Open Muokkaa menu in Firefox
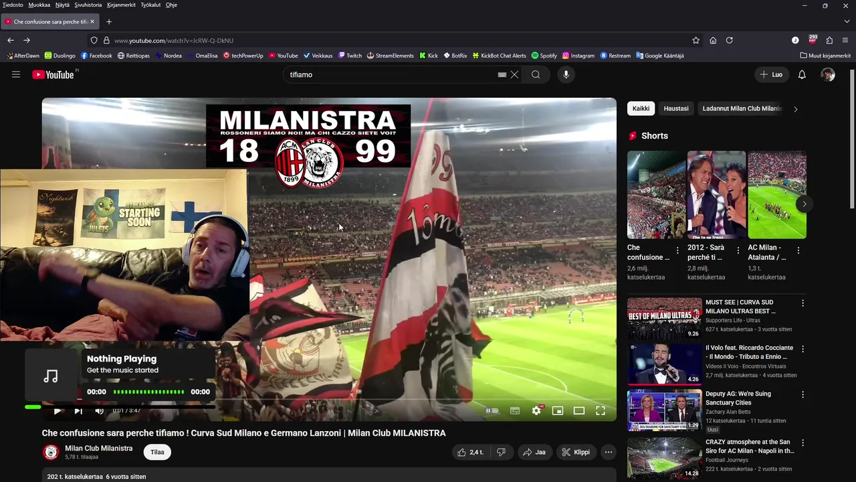The image size is (856, 482). tap(39, 5)
